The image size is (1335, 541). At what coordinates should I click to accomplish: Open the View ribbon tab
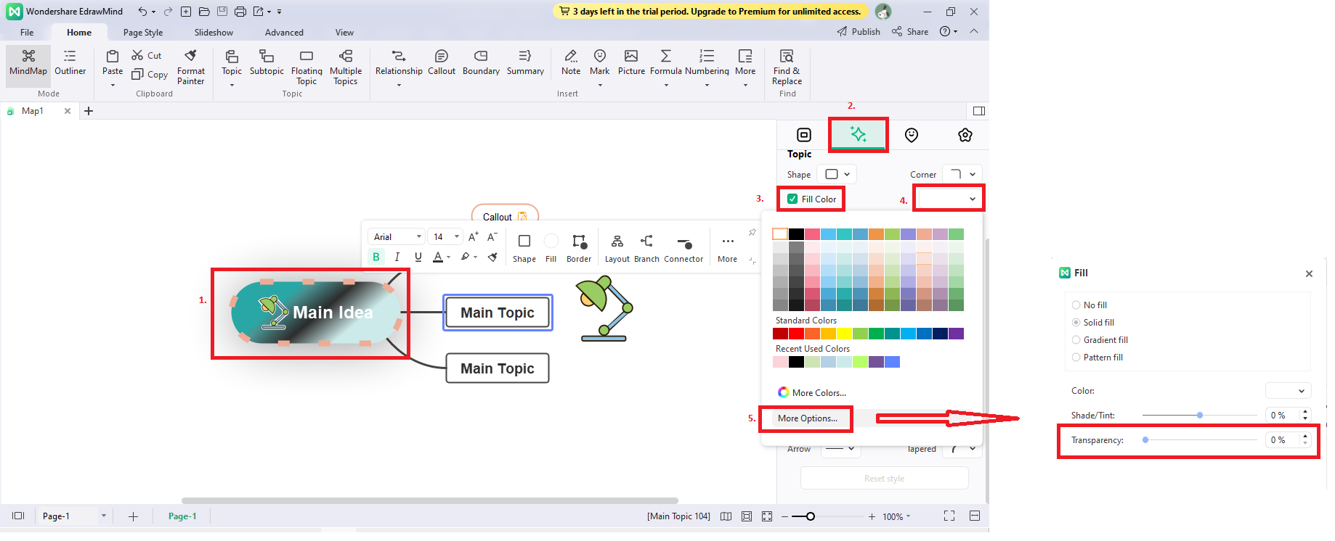pos(344,32)
